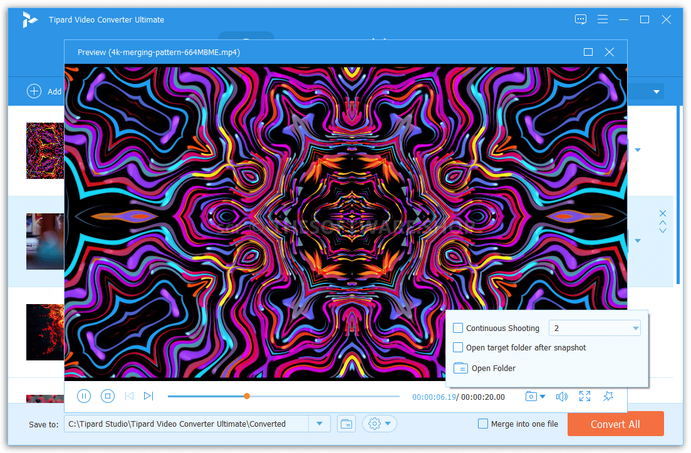Take a snapshot with the camera icon

[x=531, y=396]
